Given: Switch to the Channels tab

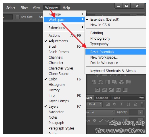Looking at the screenshot, I should [x=102, y=98].
